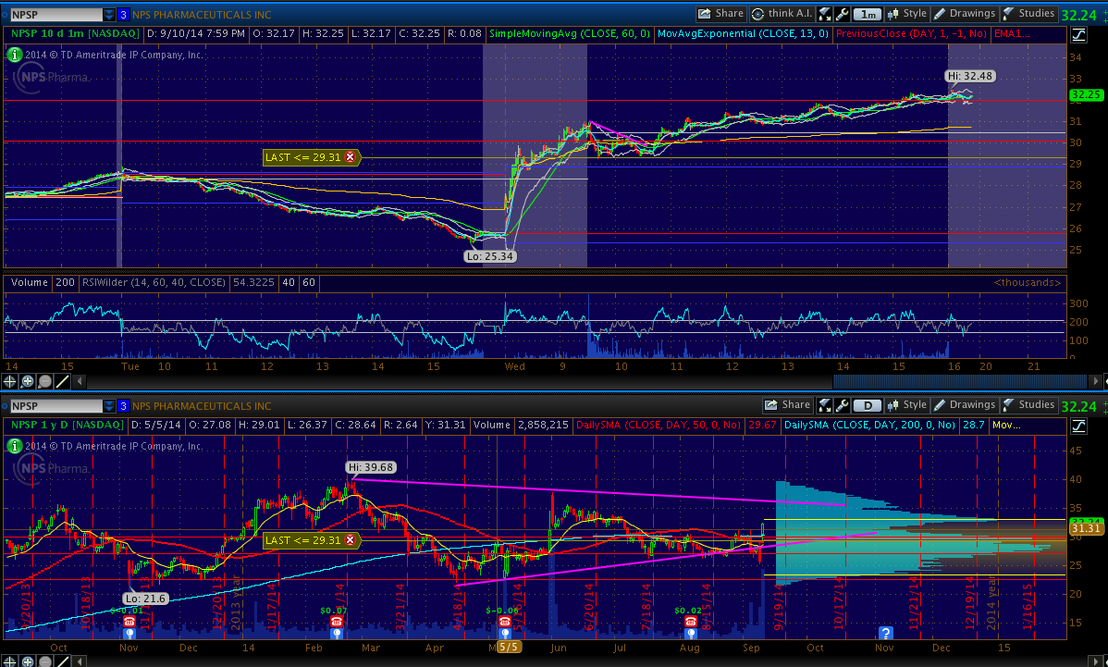Click the Share button on upper chart
Screen dimensions: 1108x667
720,14
